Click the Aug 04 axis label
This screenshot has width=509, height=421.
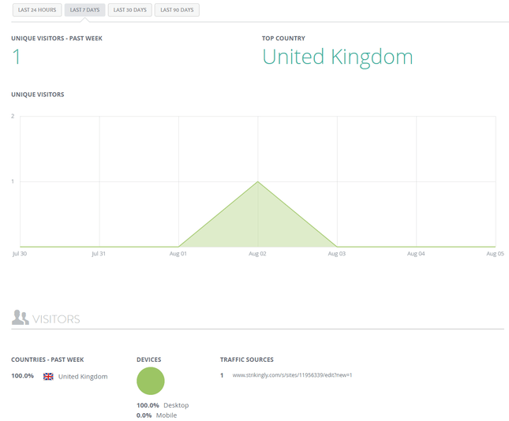pyautogui.click(x=416, y=254)
